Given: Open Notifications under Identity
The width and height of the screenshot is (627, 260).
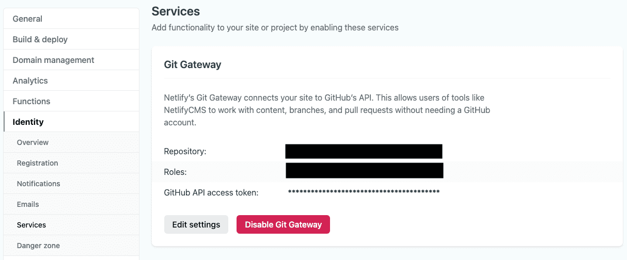Looking at the screenshot, I should click(38, 184).
